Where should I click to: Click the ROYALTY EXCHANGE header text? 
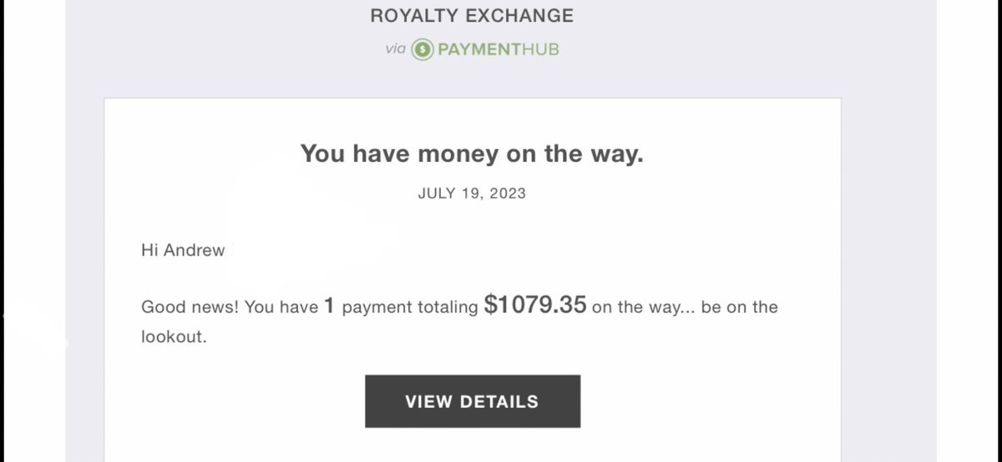tap(472, 15)
